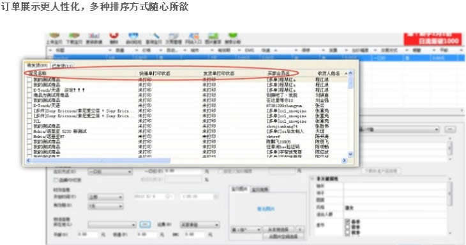Select buyer name zhoujianhang74

point(282,126)
